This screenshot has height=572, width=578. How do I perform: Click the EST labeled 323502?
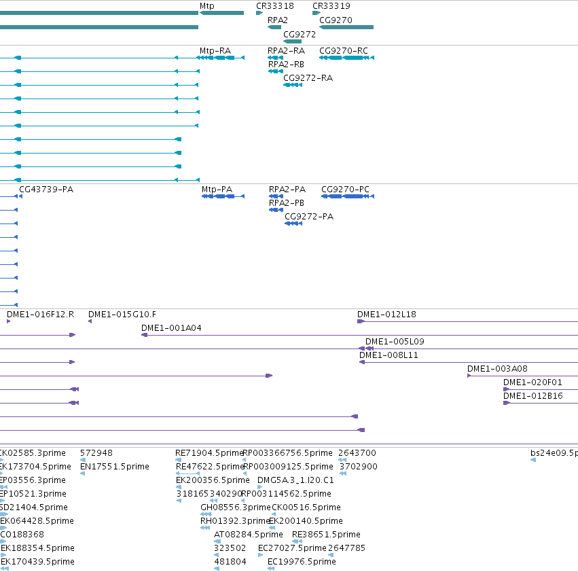(x=217, y=556)
